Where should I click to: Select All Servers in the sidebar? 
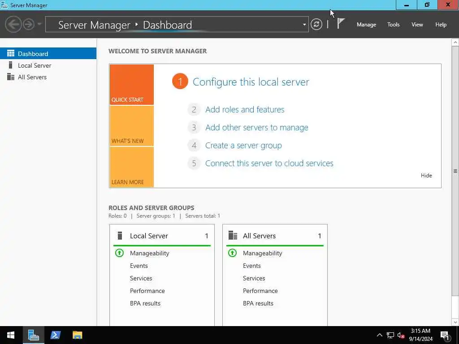(48, 77)
